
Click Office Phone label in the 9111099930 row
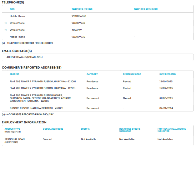coord(17,23)
